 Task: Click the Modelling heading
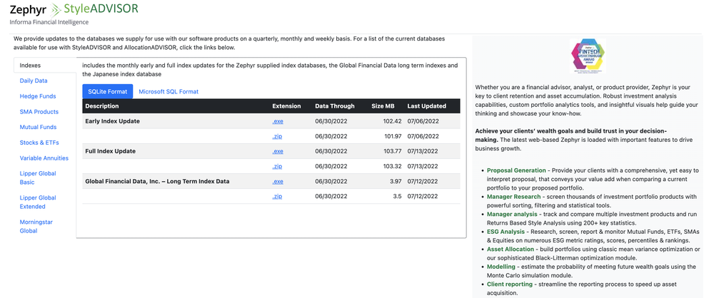[x=501, y=267]
